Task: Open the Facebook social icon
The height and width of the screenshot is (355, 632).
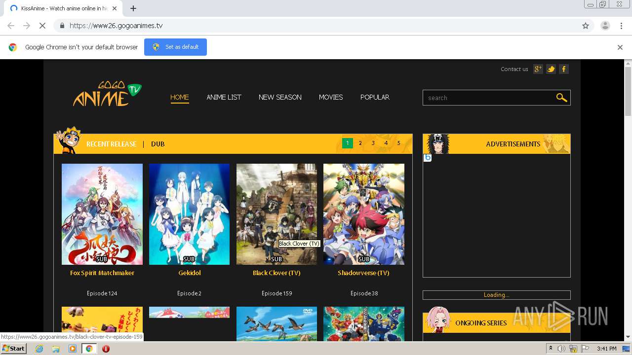Action: (563, 69)
